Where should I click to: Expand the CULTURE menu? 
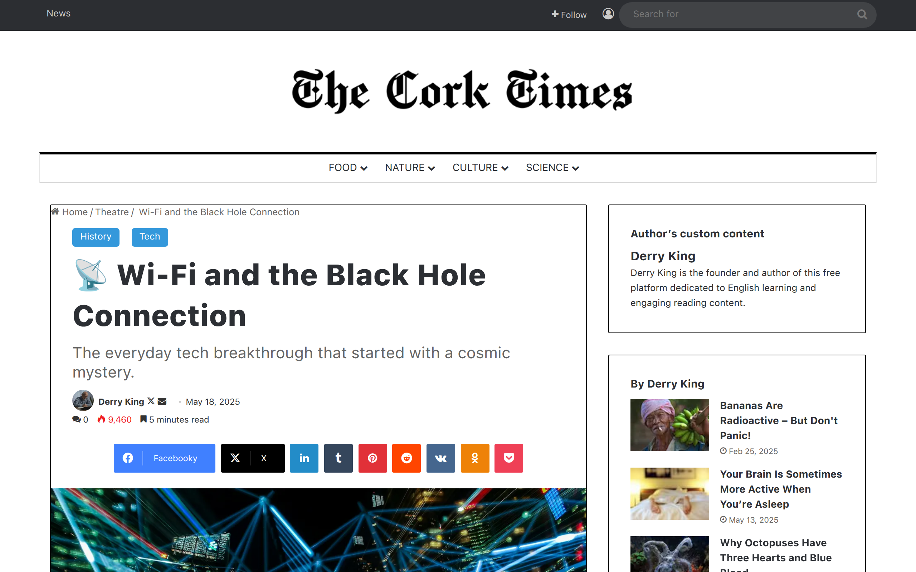click(x=480, y=168)
